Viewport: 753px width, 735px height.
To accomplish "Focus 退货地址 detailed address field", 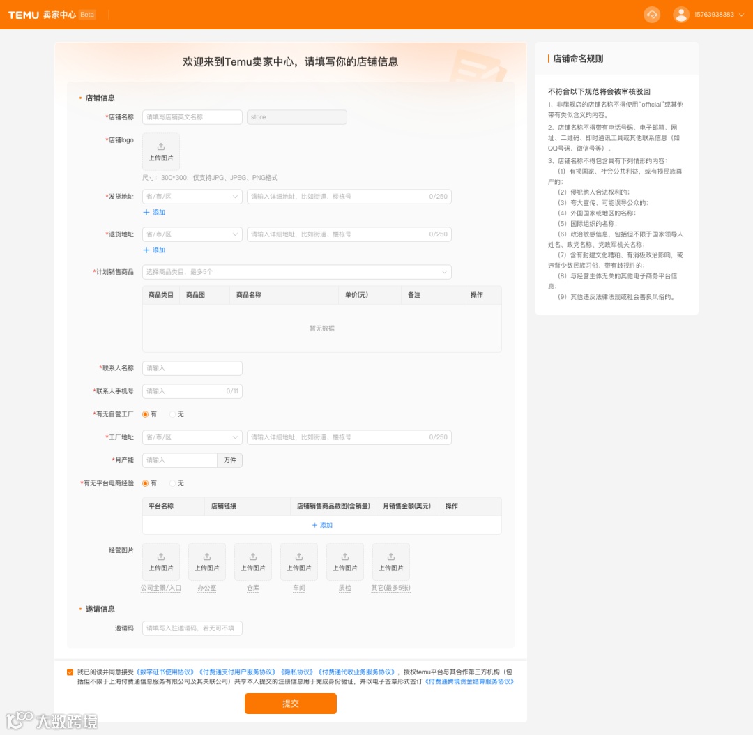I will pyautogui.click(x=349, y=234).
